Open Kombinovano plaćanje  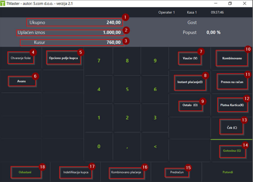pyautogui.click(x=126, y=172)
